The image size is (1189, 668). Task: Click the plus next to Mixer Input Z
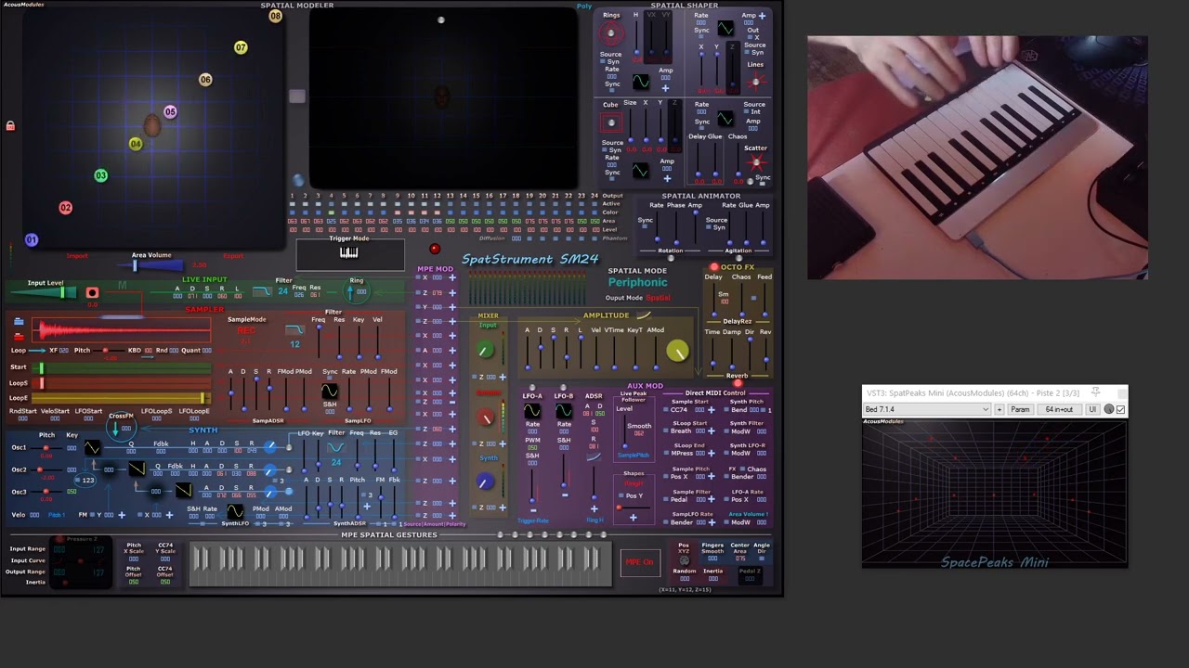[503, 377]
